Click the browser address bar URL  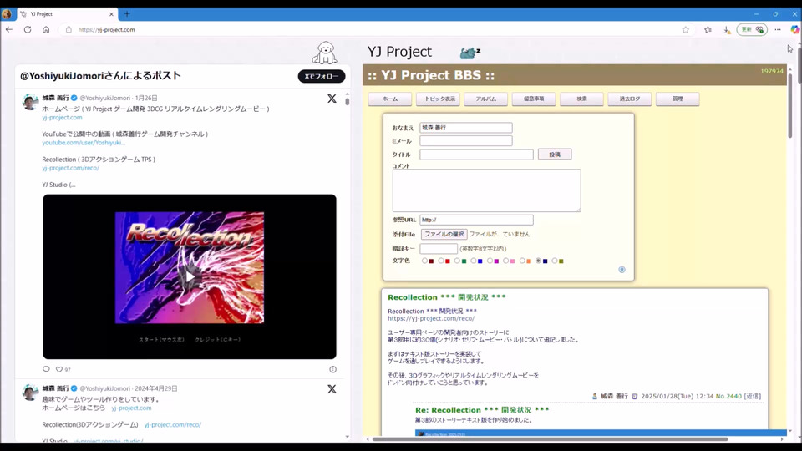pos(107,30)
